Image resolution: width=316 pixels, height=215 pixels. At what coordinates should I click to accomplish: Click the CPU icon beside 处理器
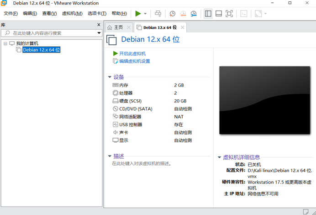pyautogui.click(x=115, y=93)
